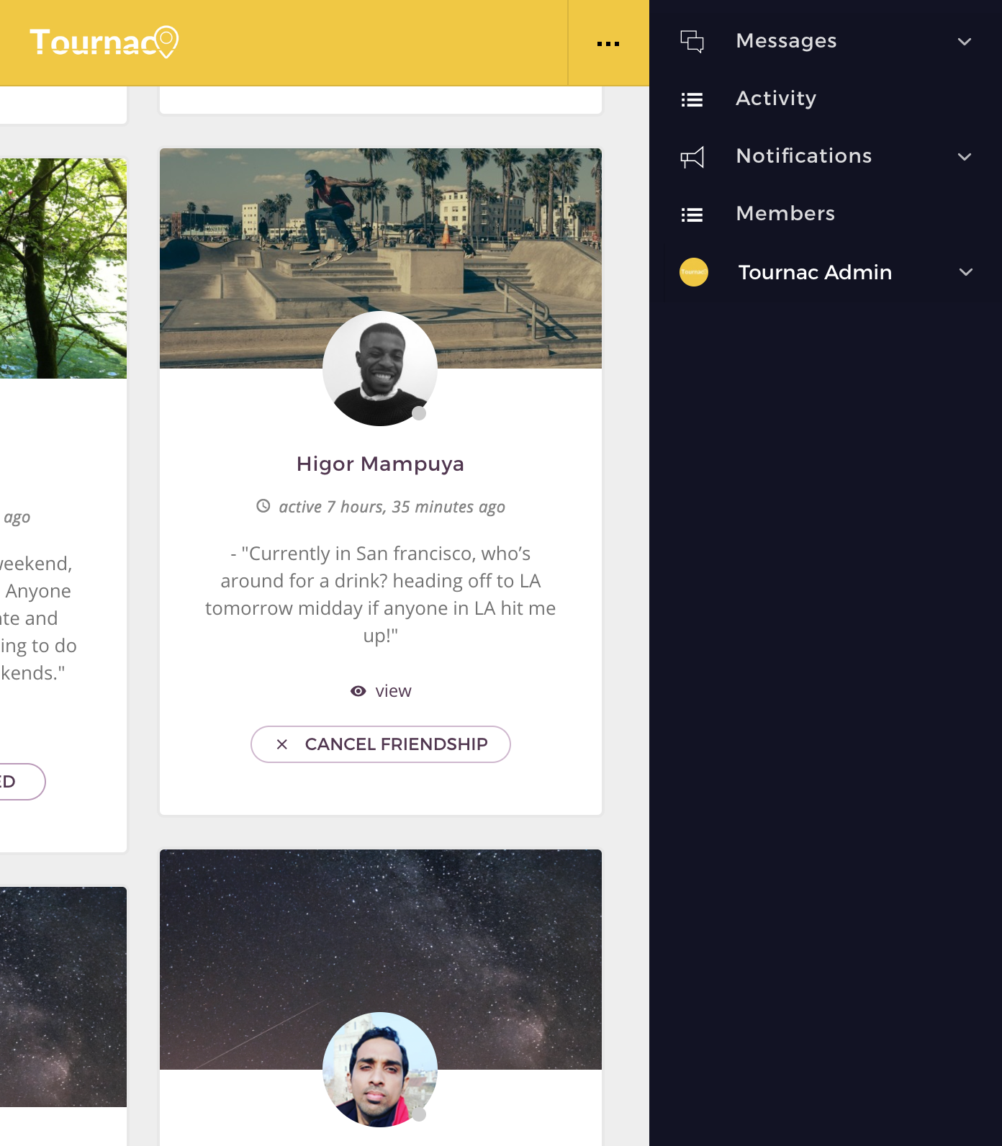Click the Messages chat bubbles icon
This screenshot has height=1146, width=1002.
coord(692,41)
